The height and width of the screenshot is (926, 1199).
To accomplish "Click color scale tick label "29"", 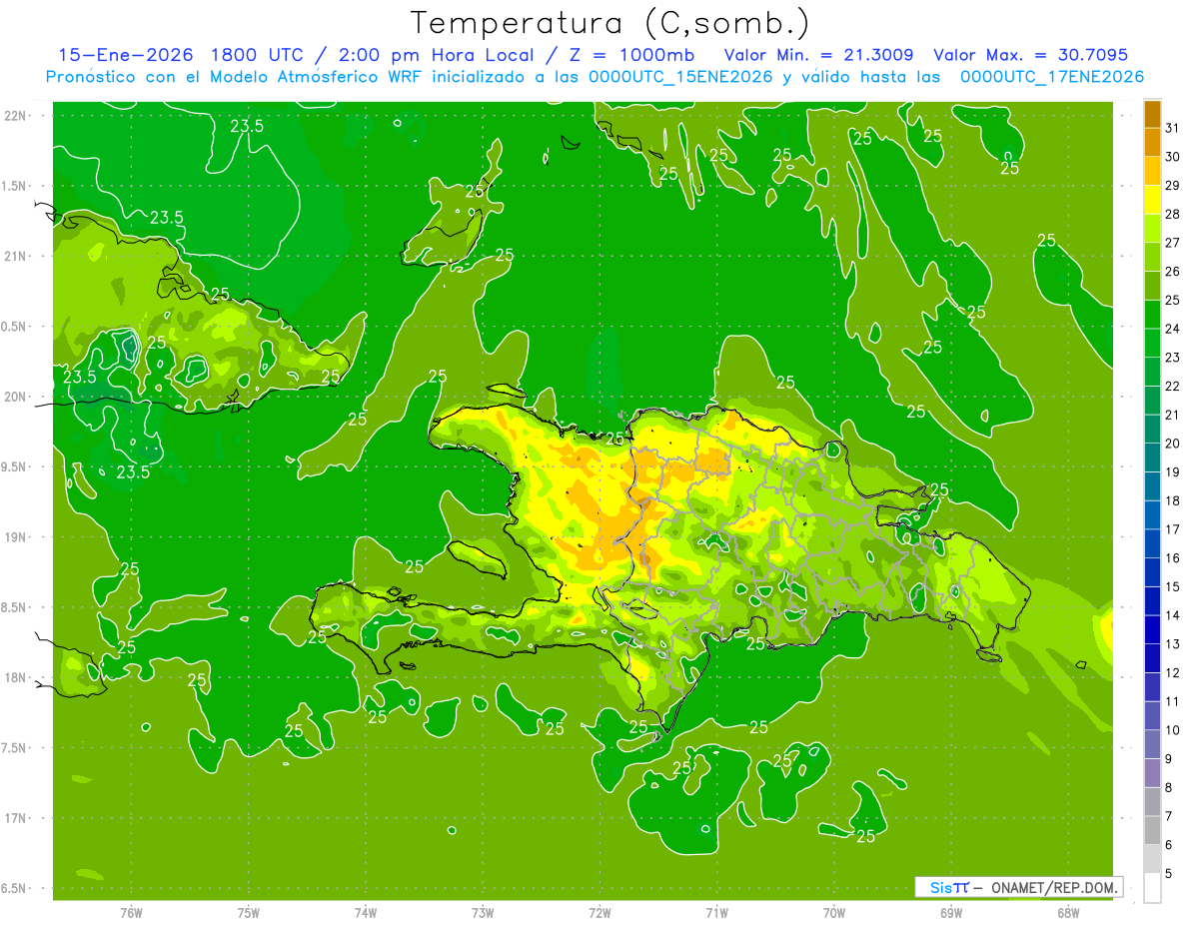I will 1173,186.
